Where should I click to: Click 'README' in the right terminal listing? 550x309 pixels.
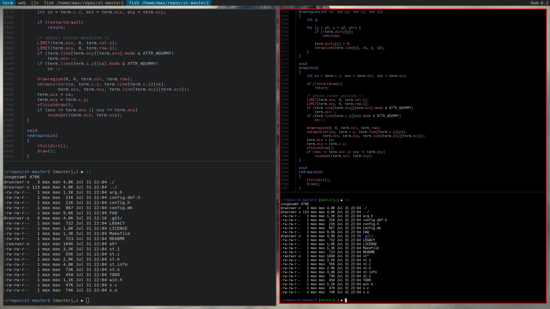[x=369, y=252]
